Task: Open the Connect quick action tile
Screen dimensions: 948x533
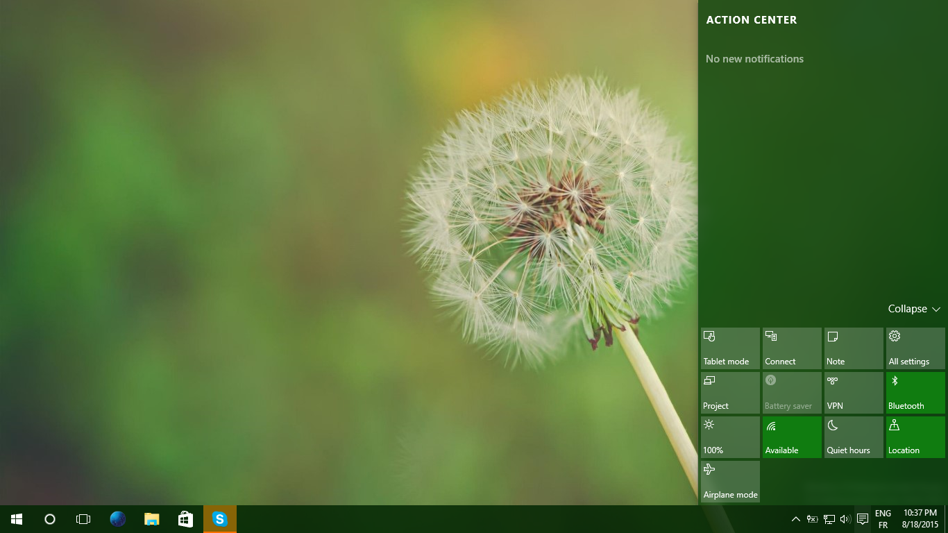Action: (x=792, y=348)
